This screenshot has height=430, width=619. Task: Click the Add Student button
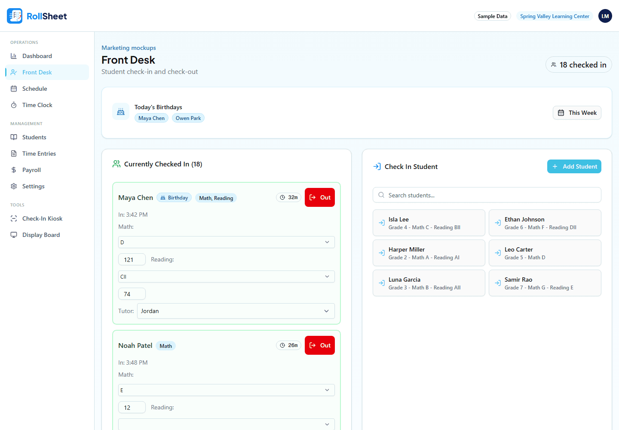pos(574,166)
